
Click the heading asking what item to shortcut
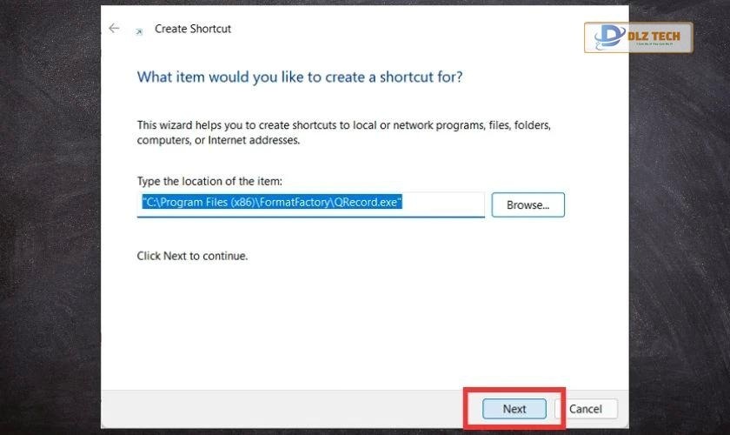[x=300, y=77]
